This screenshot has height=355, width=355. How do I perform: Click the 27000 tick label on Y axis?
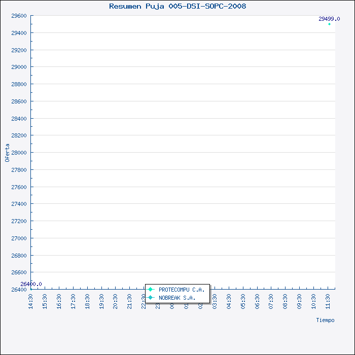coord(19,238)
